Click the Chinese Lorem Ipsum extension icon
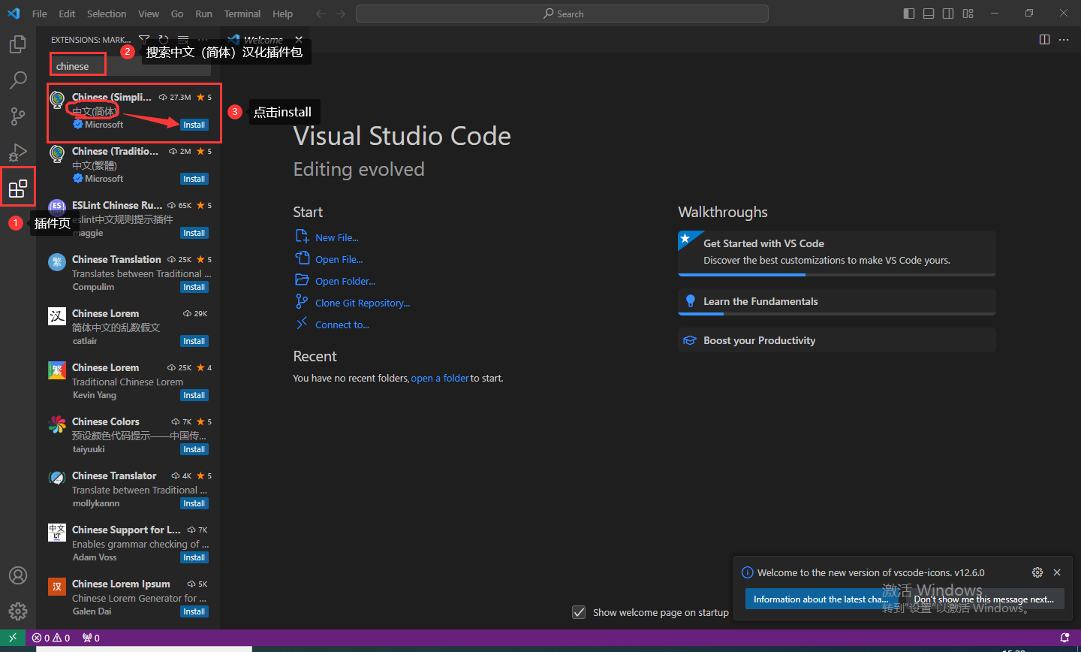The height and width of the screenshot is (652, 1081). coord(57,586)
